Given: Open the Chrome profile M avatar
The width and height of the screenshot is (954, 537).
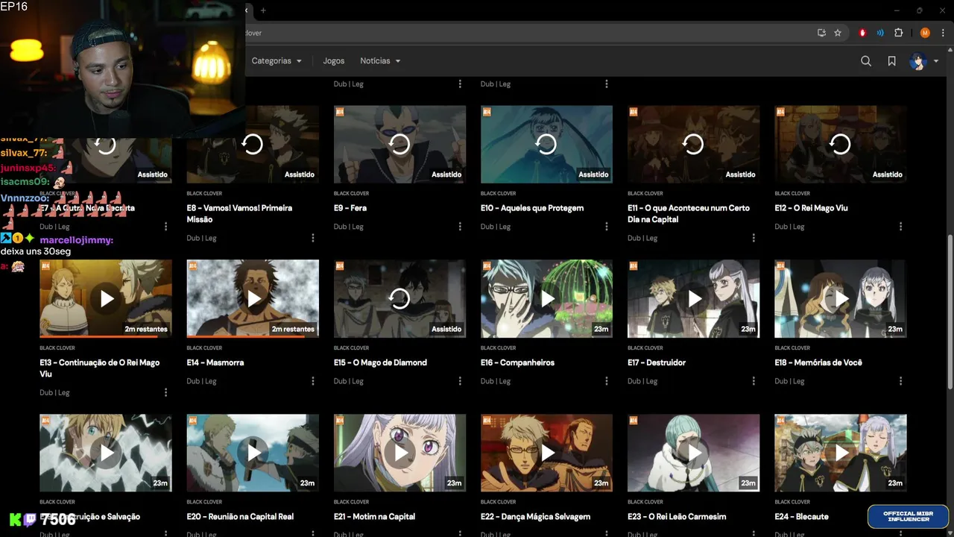Looking at the screenshot, I should pyautogui.click(x=925, y=33).
